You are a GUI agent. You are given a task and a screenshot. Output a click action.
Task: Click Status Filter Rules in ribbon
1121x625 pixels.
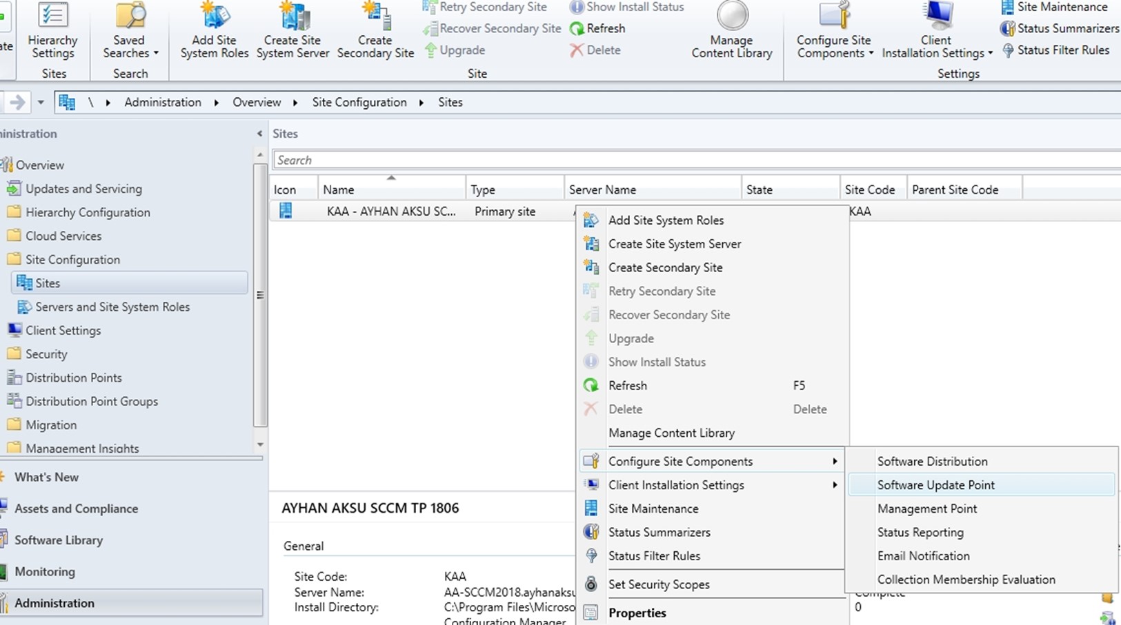pos(1055,50)
